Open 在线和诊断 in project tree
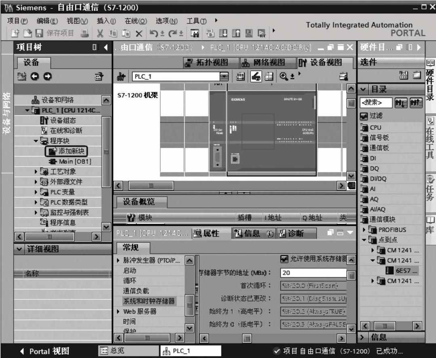The image size is (436, 358). (x=61, y=131)
